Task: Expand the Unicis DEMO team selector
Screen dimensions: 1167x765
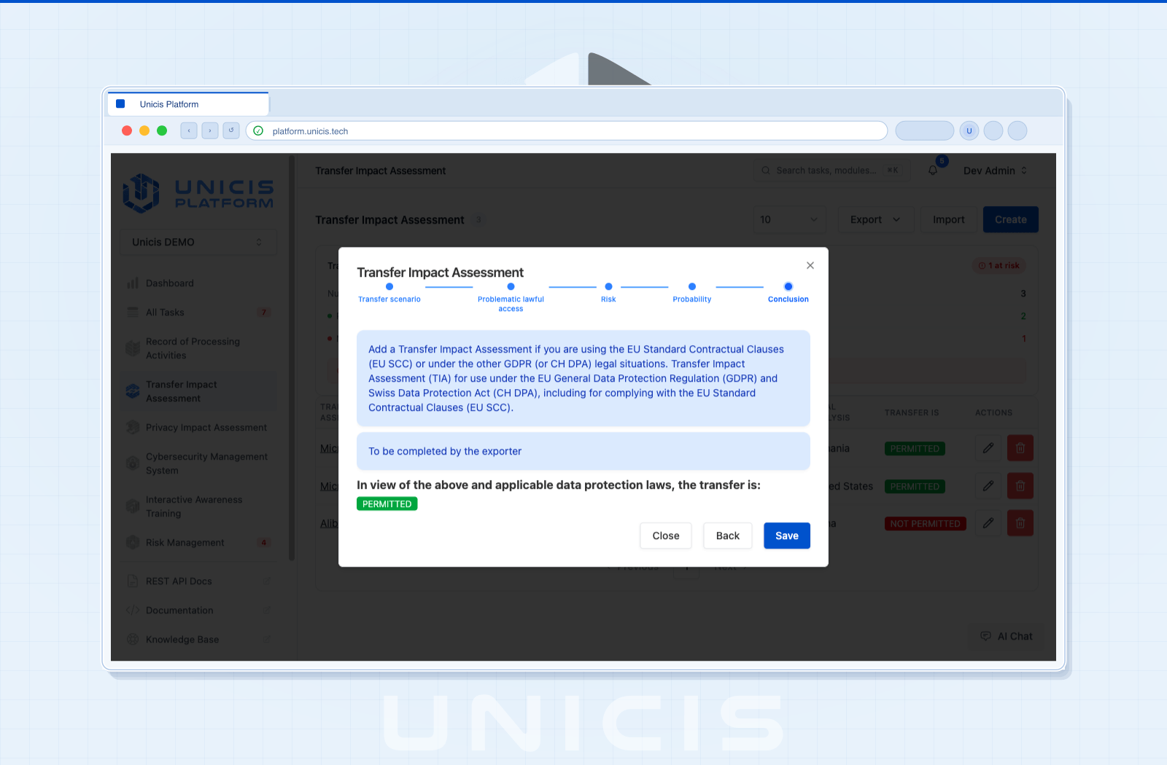Action: (x=198, y=242)
